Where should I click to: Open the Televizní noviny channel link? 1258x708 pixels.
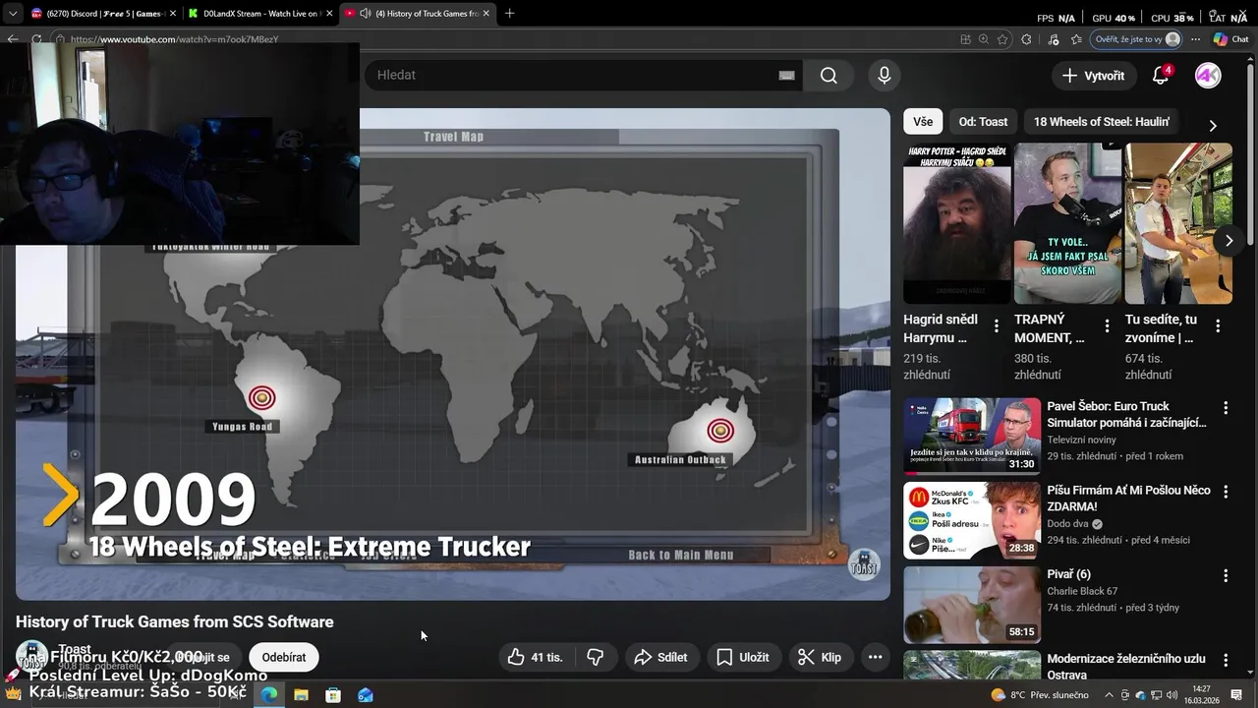click(1081, 441)
